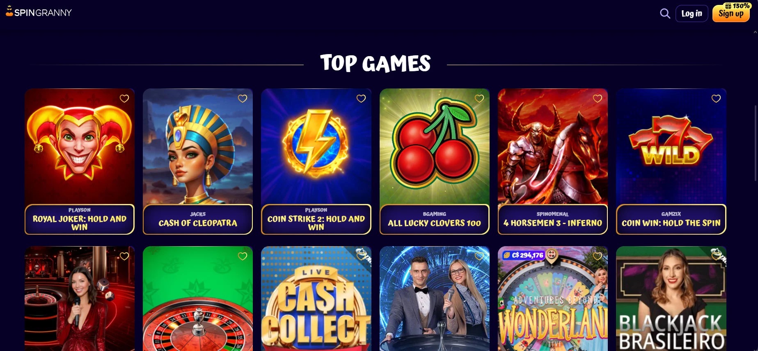Click the Sign up button
Screen dimensions: 758x351
(x=731, y=14)
